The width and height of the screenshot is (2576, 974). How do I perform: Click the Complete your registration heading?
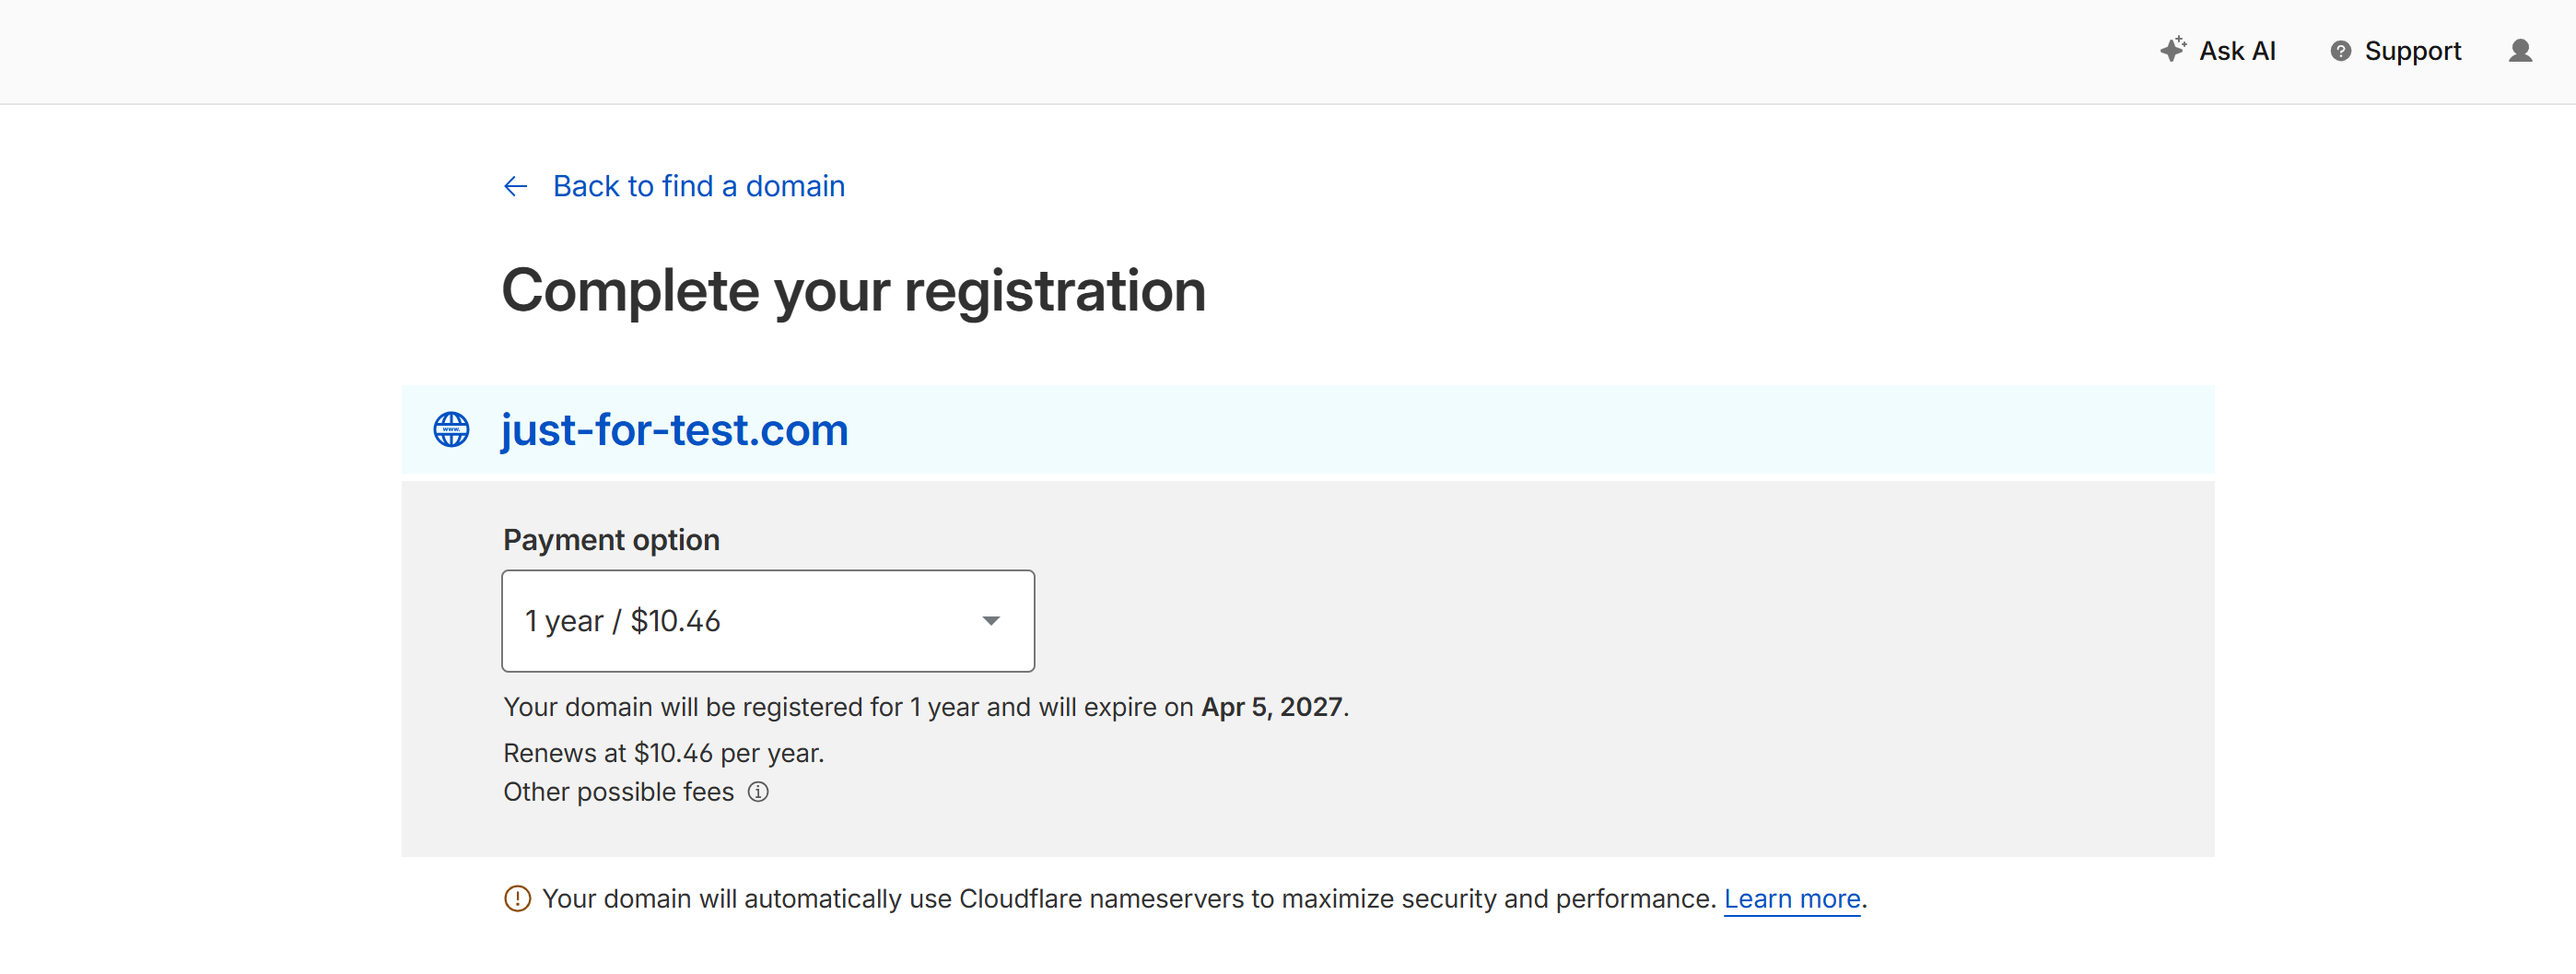(x=853, y=291)
